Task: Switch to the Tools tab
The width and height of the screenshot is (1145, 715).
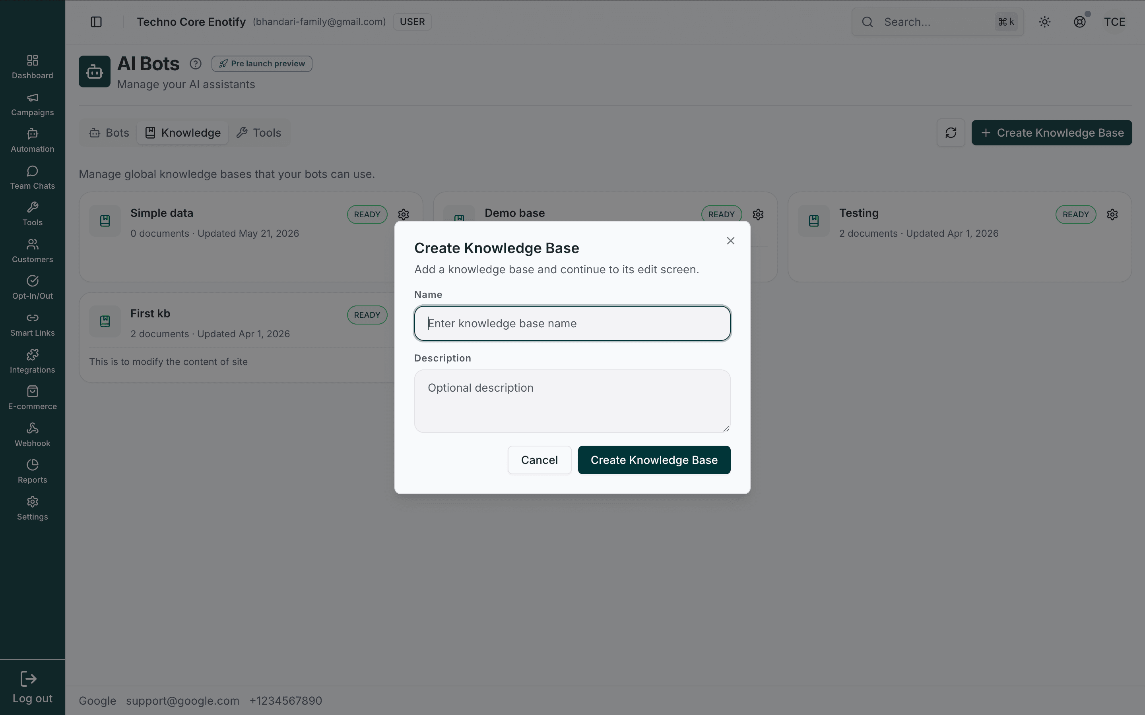Action: (259, 133)
